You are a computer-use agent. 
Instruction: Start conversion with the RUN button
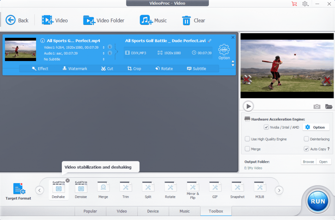pos(318,201)
